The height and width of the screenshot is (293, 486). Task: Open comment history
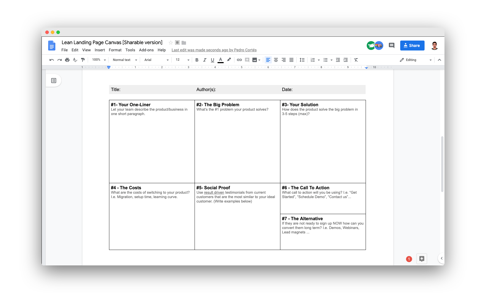[x=391, y=45]
